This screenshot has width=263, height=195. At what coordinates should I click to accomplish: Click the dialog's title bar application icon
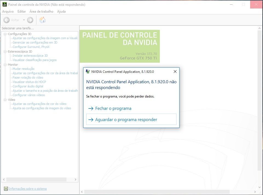click(88, 72)
